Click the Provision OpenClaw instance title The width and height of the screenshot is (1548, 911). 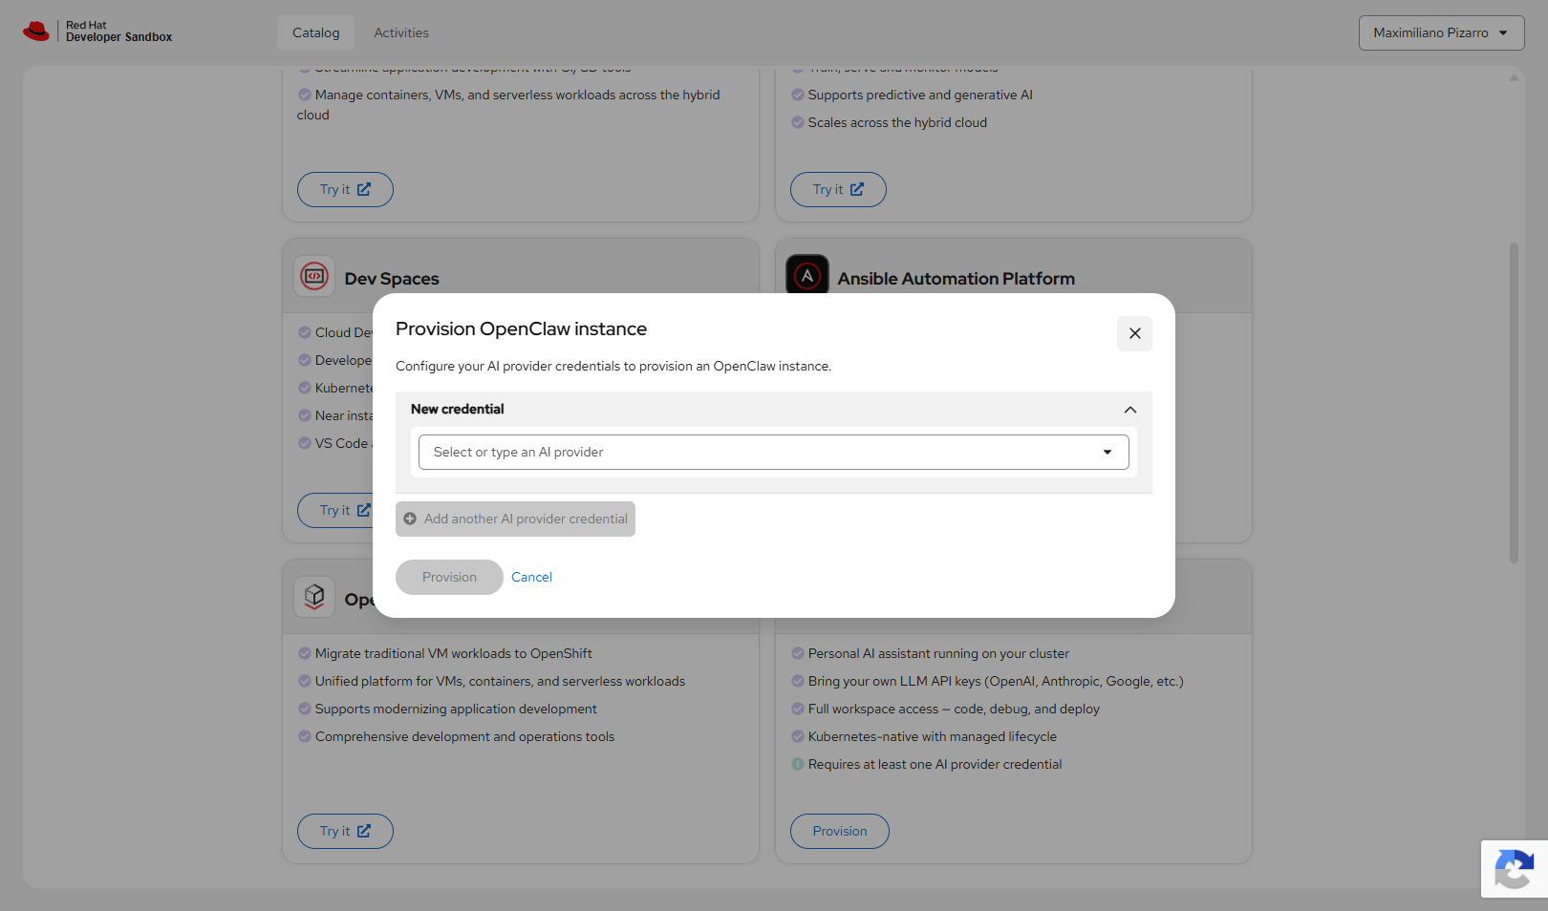point(521,329)
